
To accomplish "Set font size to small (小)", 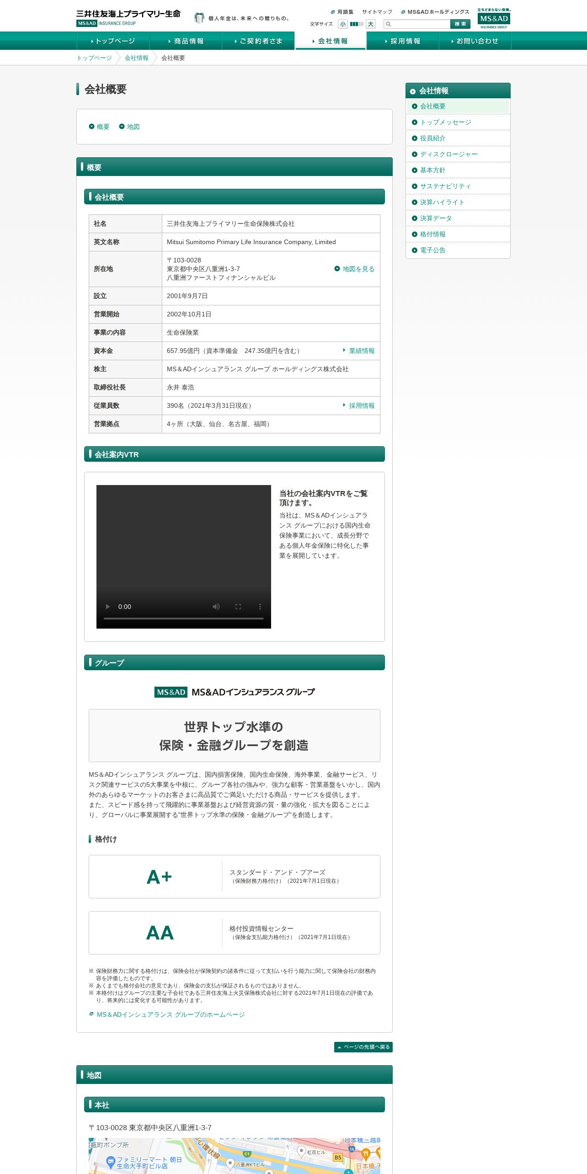I will (342, 24).
